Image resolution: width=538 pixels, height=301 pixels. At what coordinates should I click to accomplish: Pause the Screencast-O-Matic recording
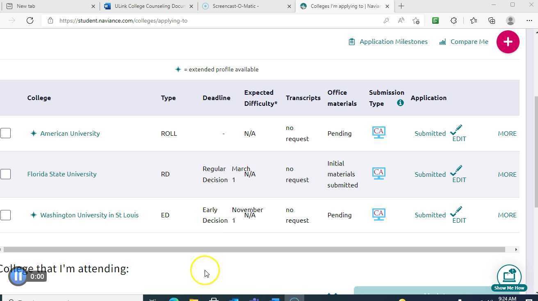click(x=18, y=276)
